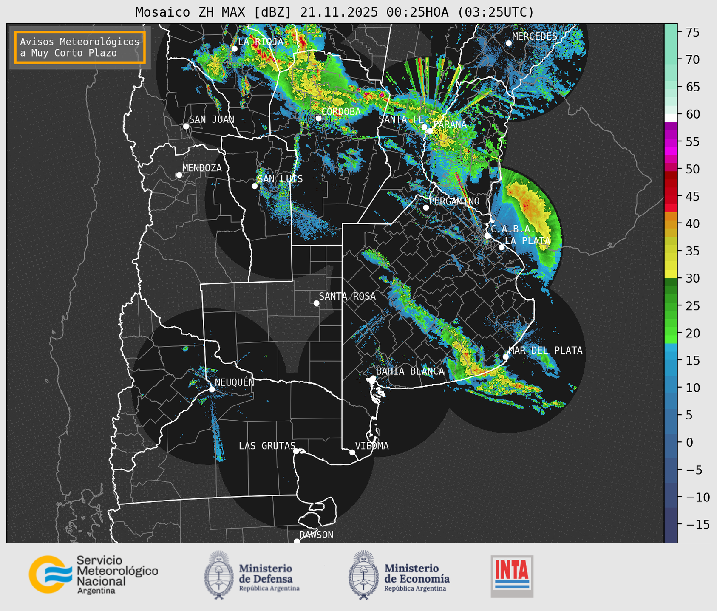Click the 75 dBZ scale label

pos(692,32)
